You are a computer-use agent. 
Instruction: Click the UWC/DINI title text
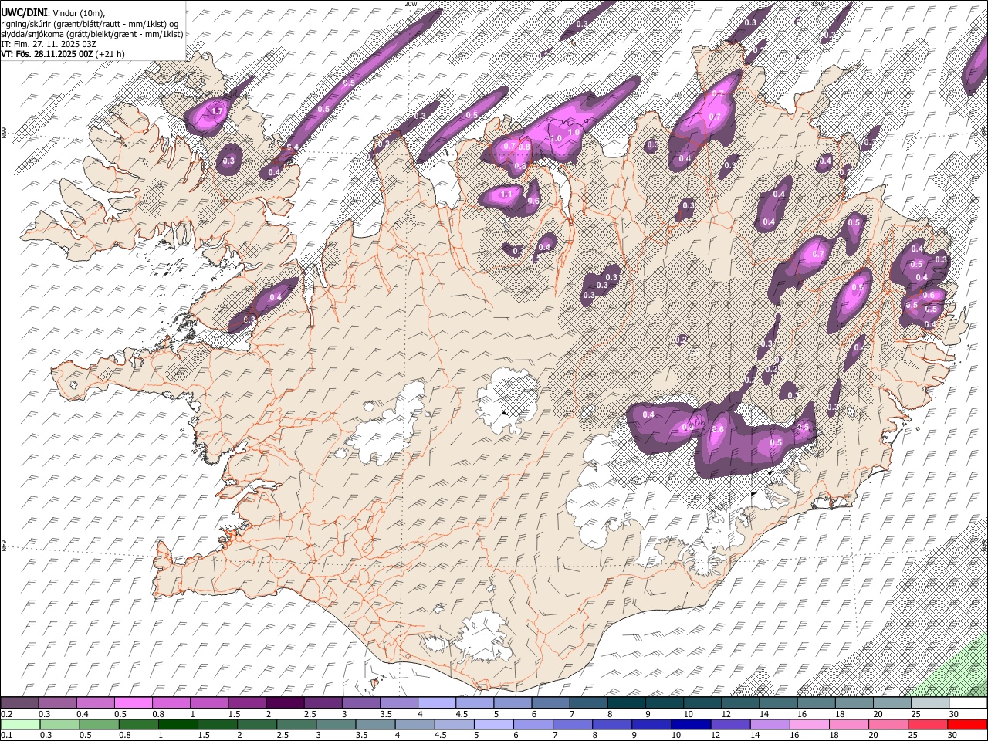pos(23,12)
